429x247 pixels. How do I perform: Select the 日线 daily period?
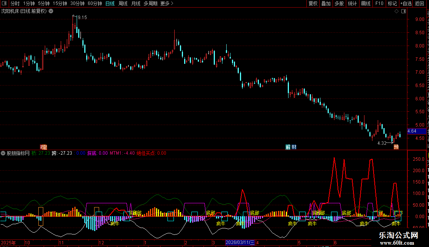[x=110, y=3]
